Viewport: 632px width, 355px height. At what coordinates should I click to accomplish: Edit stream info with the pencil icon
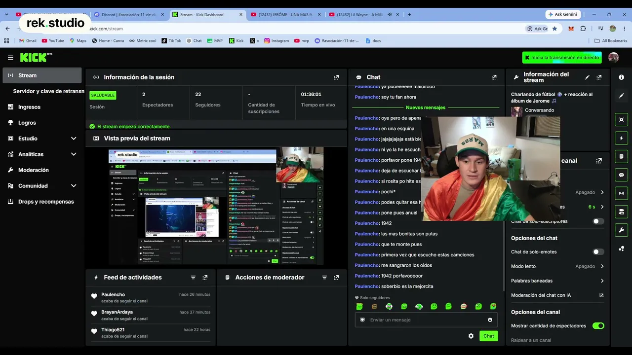coord(587,77)
